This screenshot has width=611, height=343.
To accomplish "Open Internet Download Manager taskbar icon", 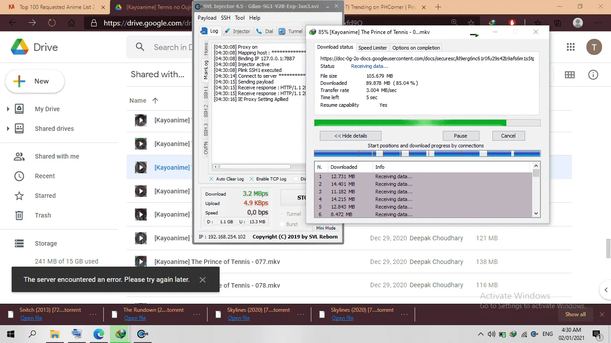I will coord(120,334).
